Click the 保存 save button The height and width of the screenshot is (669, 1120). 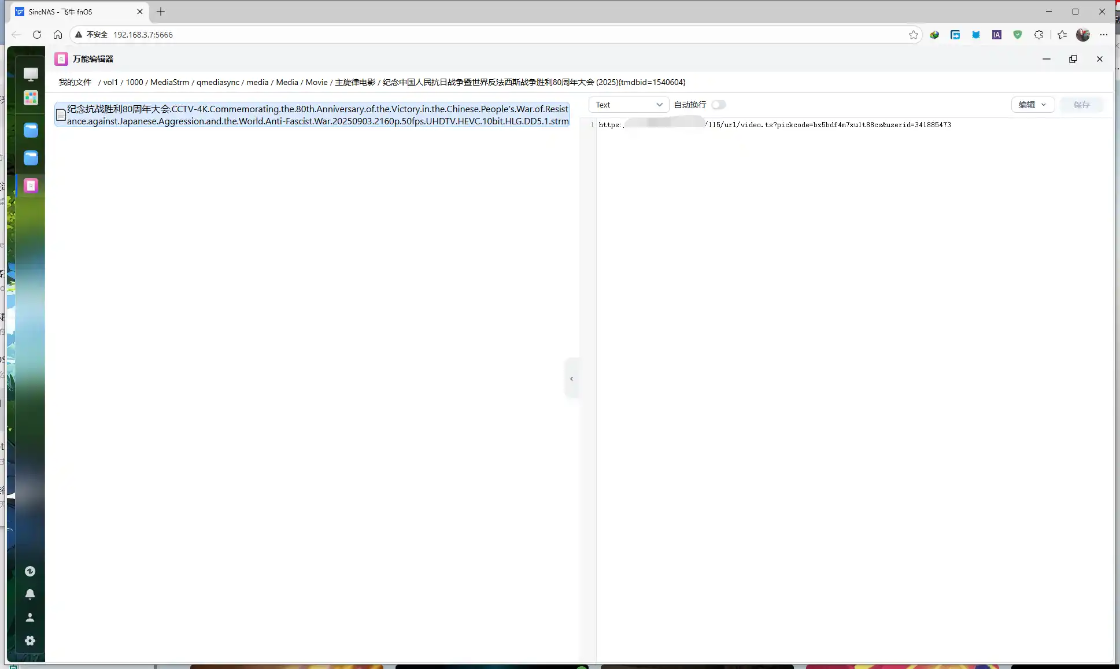pos(1081,105)
